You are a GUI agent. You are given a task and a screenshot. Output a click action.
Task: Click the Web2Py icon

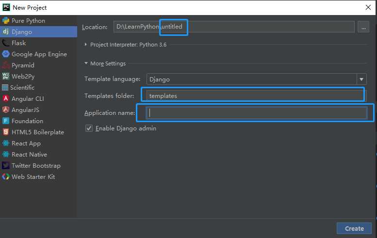pos(6,76)
